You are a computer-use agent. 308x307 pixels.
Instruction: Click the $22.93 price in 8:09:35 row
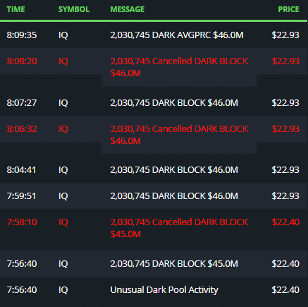pos(285,35)
